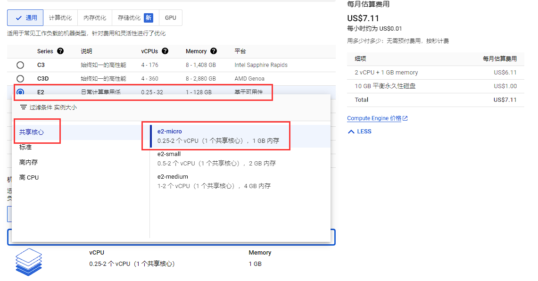Select the E2 series radio button
538x281 pixels.
(x=20, y=92)
